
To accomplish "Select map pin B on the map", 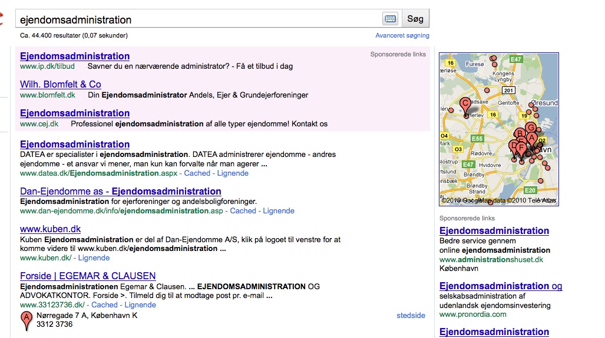I will point(520,133).
